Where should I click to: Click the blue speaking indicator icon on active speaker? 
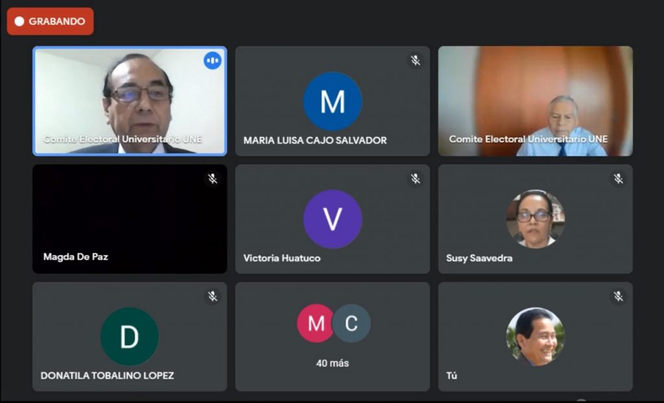[x=213, y=60]
